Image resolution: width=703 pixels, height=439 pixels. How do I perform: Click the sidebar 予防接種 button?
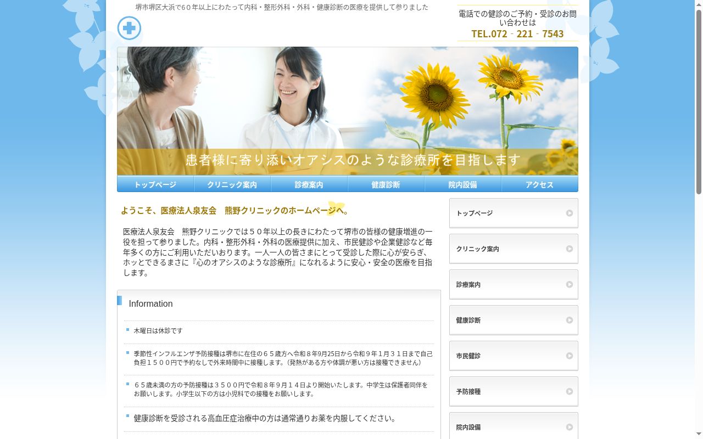pyautogui.click(x=514, y=391)
